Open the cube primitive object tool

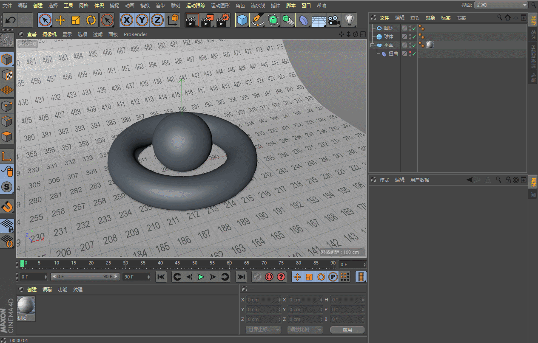pos(242,20)
